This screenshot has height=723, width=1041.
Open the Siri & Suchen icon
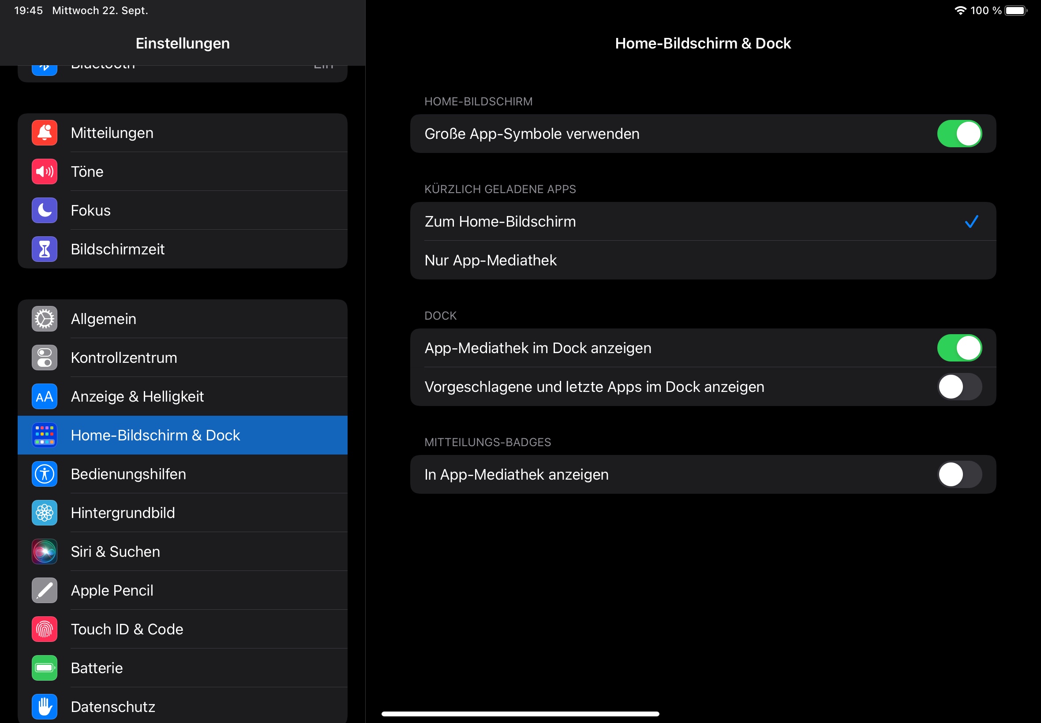(x=45, y=552)
